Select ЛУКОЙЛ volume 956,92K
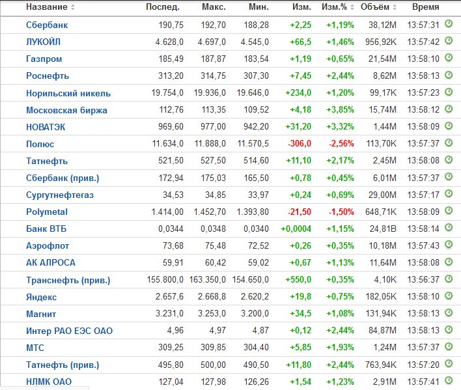Viewport: 461px width, 390px height. (x=381, y=42)
